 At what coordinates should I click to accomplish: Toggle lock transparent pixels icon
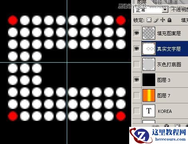[149, 20]
